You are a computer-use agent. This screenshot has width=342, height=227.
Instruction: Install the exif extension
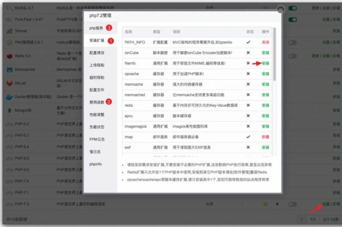point(266,147)
